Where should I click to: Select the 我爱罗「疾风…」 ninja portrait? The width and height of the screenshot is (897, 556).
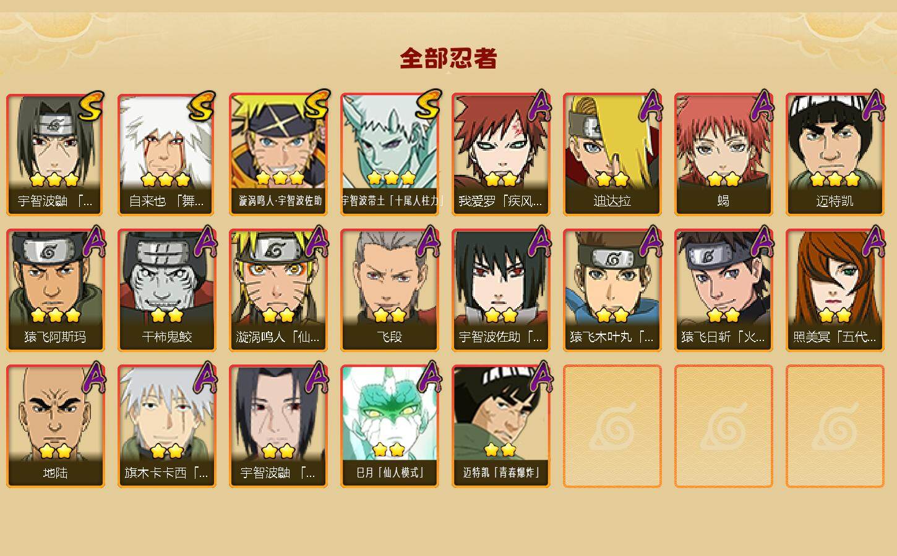click(x=500, y=154)
